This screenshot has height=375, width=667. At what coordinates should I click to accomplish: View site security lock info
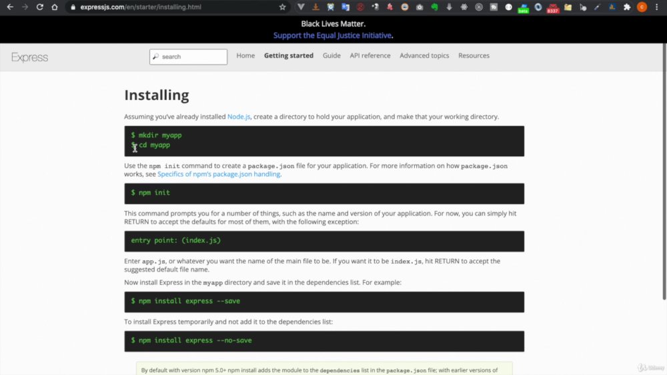(x=73, y=7)
